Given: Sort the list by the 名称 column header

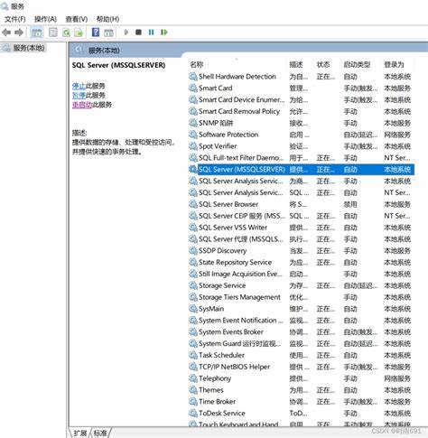Looking at the screenshot, I should [x=197, y=64].
